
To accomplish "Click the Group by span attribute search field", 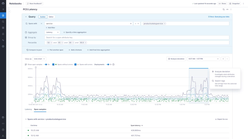I will click(x=137, y=38).
